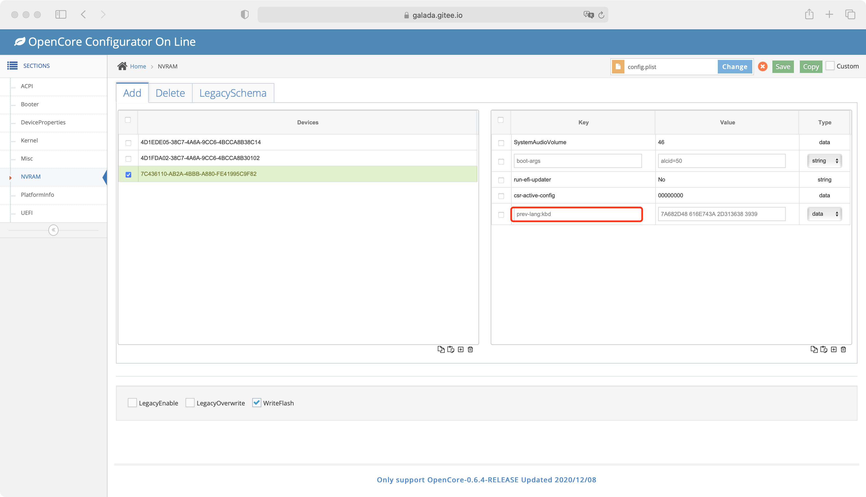Switch to the Add tab
866x497 pixels.
[132, 93]
